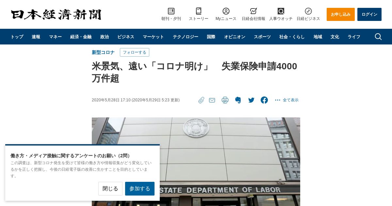Open the スポーツ section
Image resolution: width=392 pixels, height=206 pixels.
pyautogui.click(x=262, y=37)
